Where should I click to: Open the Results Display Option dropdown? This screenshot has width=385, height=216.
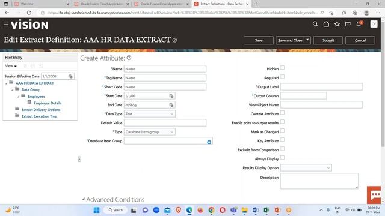coord(306,168)
